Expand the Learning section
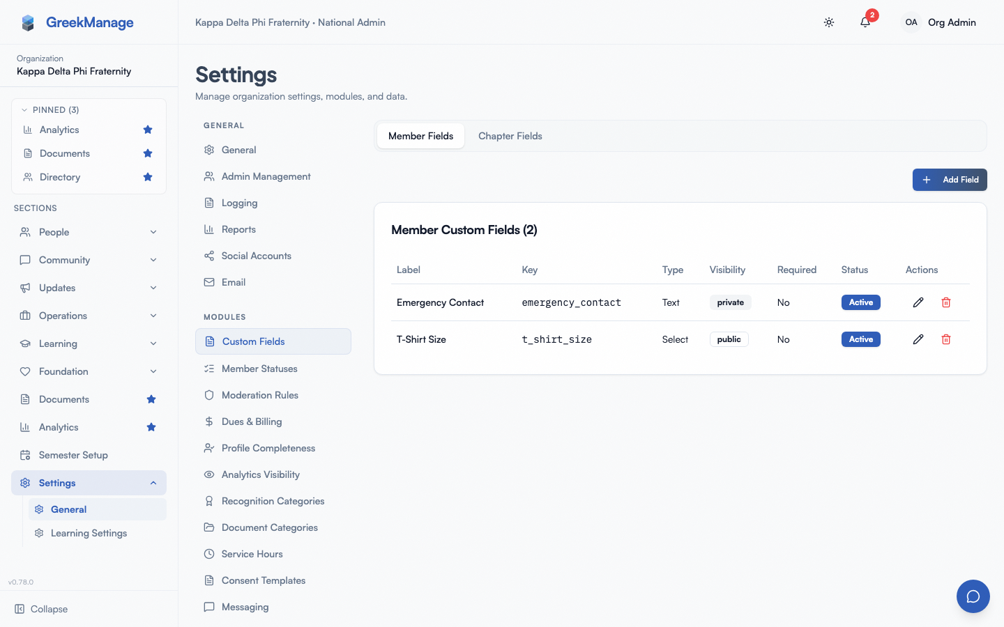The height and width of the screenshot is (627, 1004). (89, 343)
